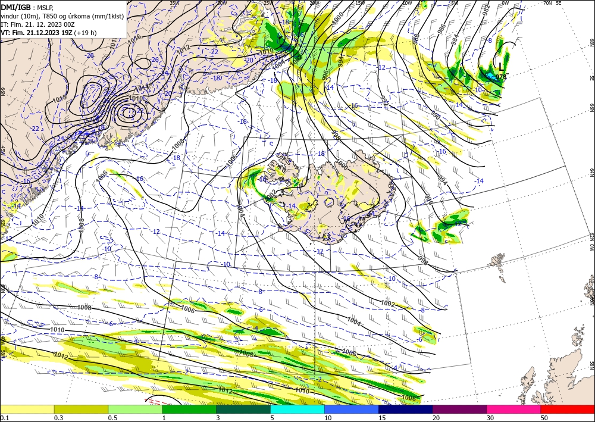Viewport: 595px width, 422px height.
Task: Select the dark green 3–5 legend swatch
Action: pos(243,409)
